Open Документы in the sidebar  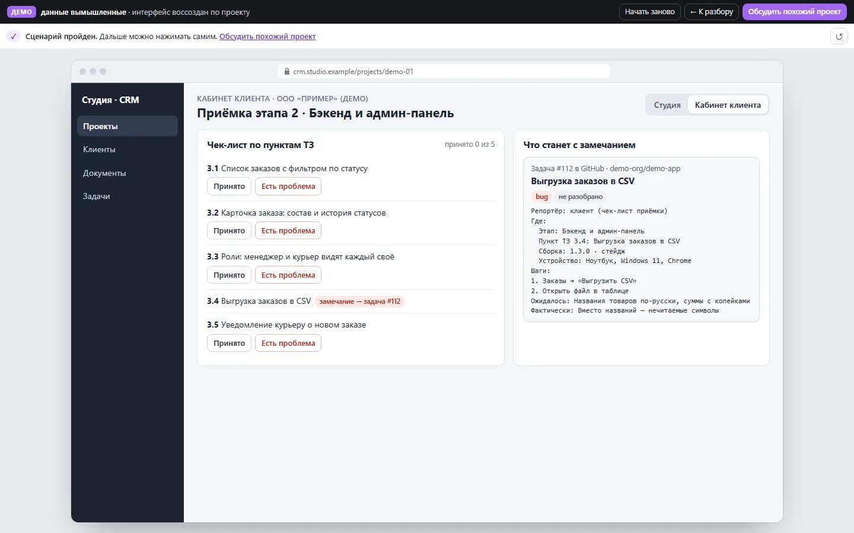point(128,173)
